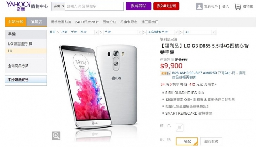Click the 搜尋商品 button
This screenshot has width=256, height=147.
click(138, 6)
